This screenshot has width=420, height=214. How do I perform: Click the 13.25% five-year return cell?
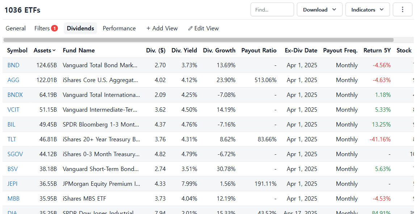coord(381,125)
